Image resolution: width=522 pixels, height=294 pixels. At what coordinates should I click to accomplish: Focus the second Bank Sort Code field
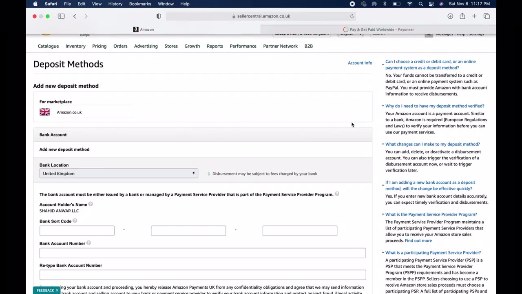tap(188, 231)
